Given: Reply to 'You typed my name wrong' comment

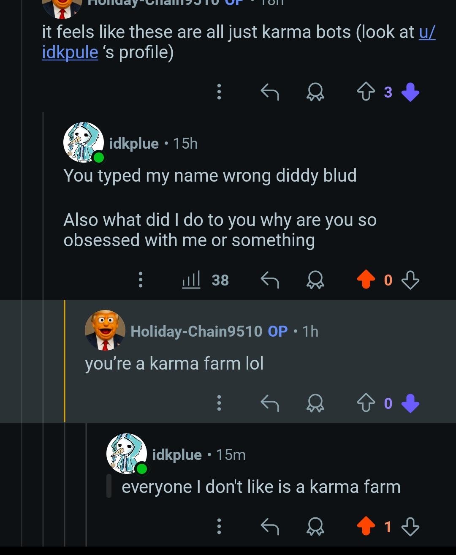Looking at the screenshot, I should (x=270, y=280).
